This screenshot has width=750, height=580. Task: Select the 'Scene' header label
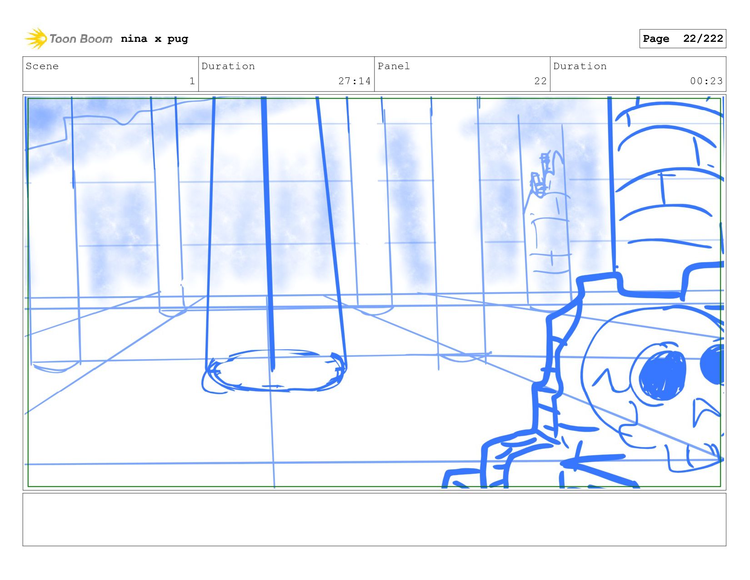[x=42, y=66]
